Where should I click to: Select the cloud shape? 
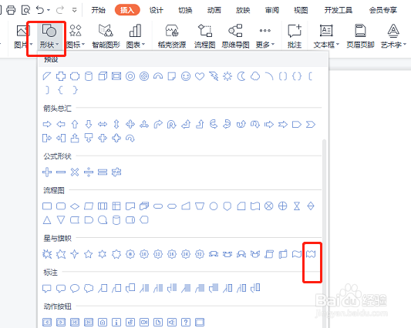[x=255, y=76]
